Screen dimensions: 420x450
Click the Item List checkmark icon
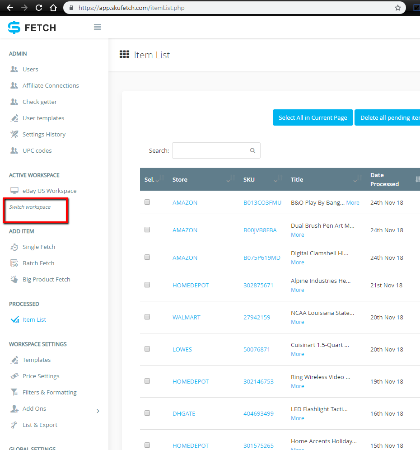click(14, 319)
